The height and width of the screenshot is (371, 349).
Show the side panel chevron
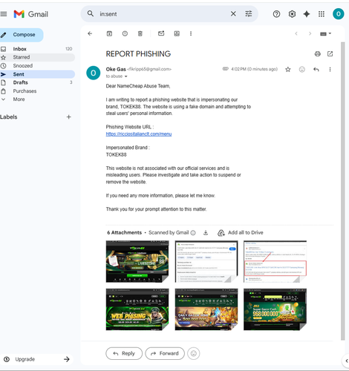click(346, 361)
